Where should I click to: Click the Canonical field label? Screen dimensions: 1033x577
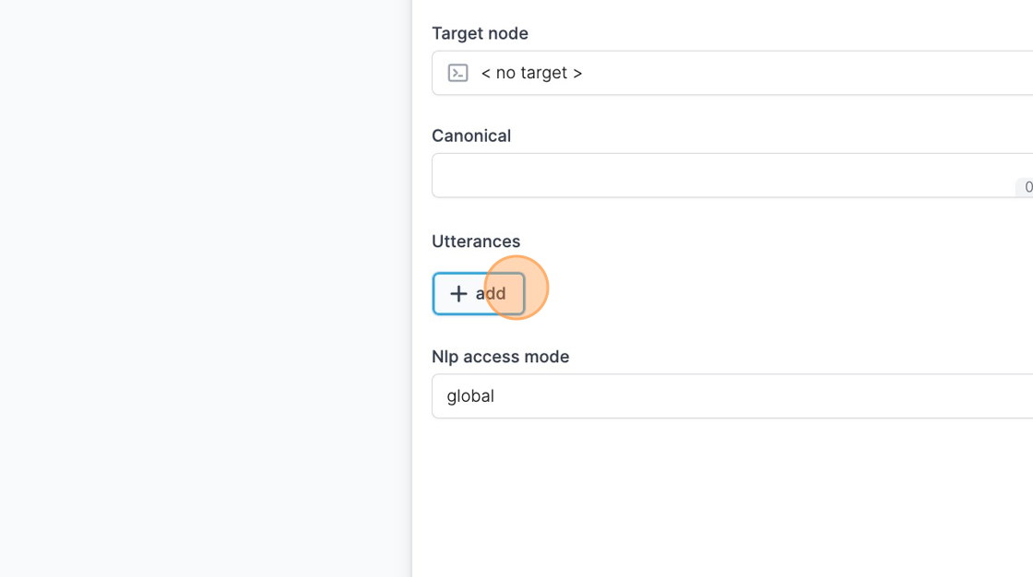471,135
